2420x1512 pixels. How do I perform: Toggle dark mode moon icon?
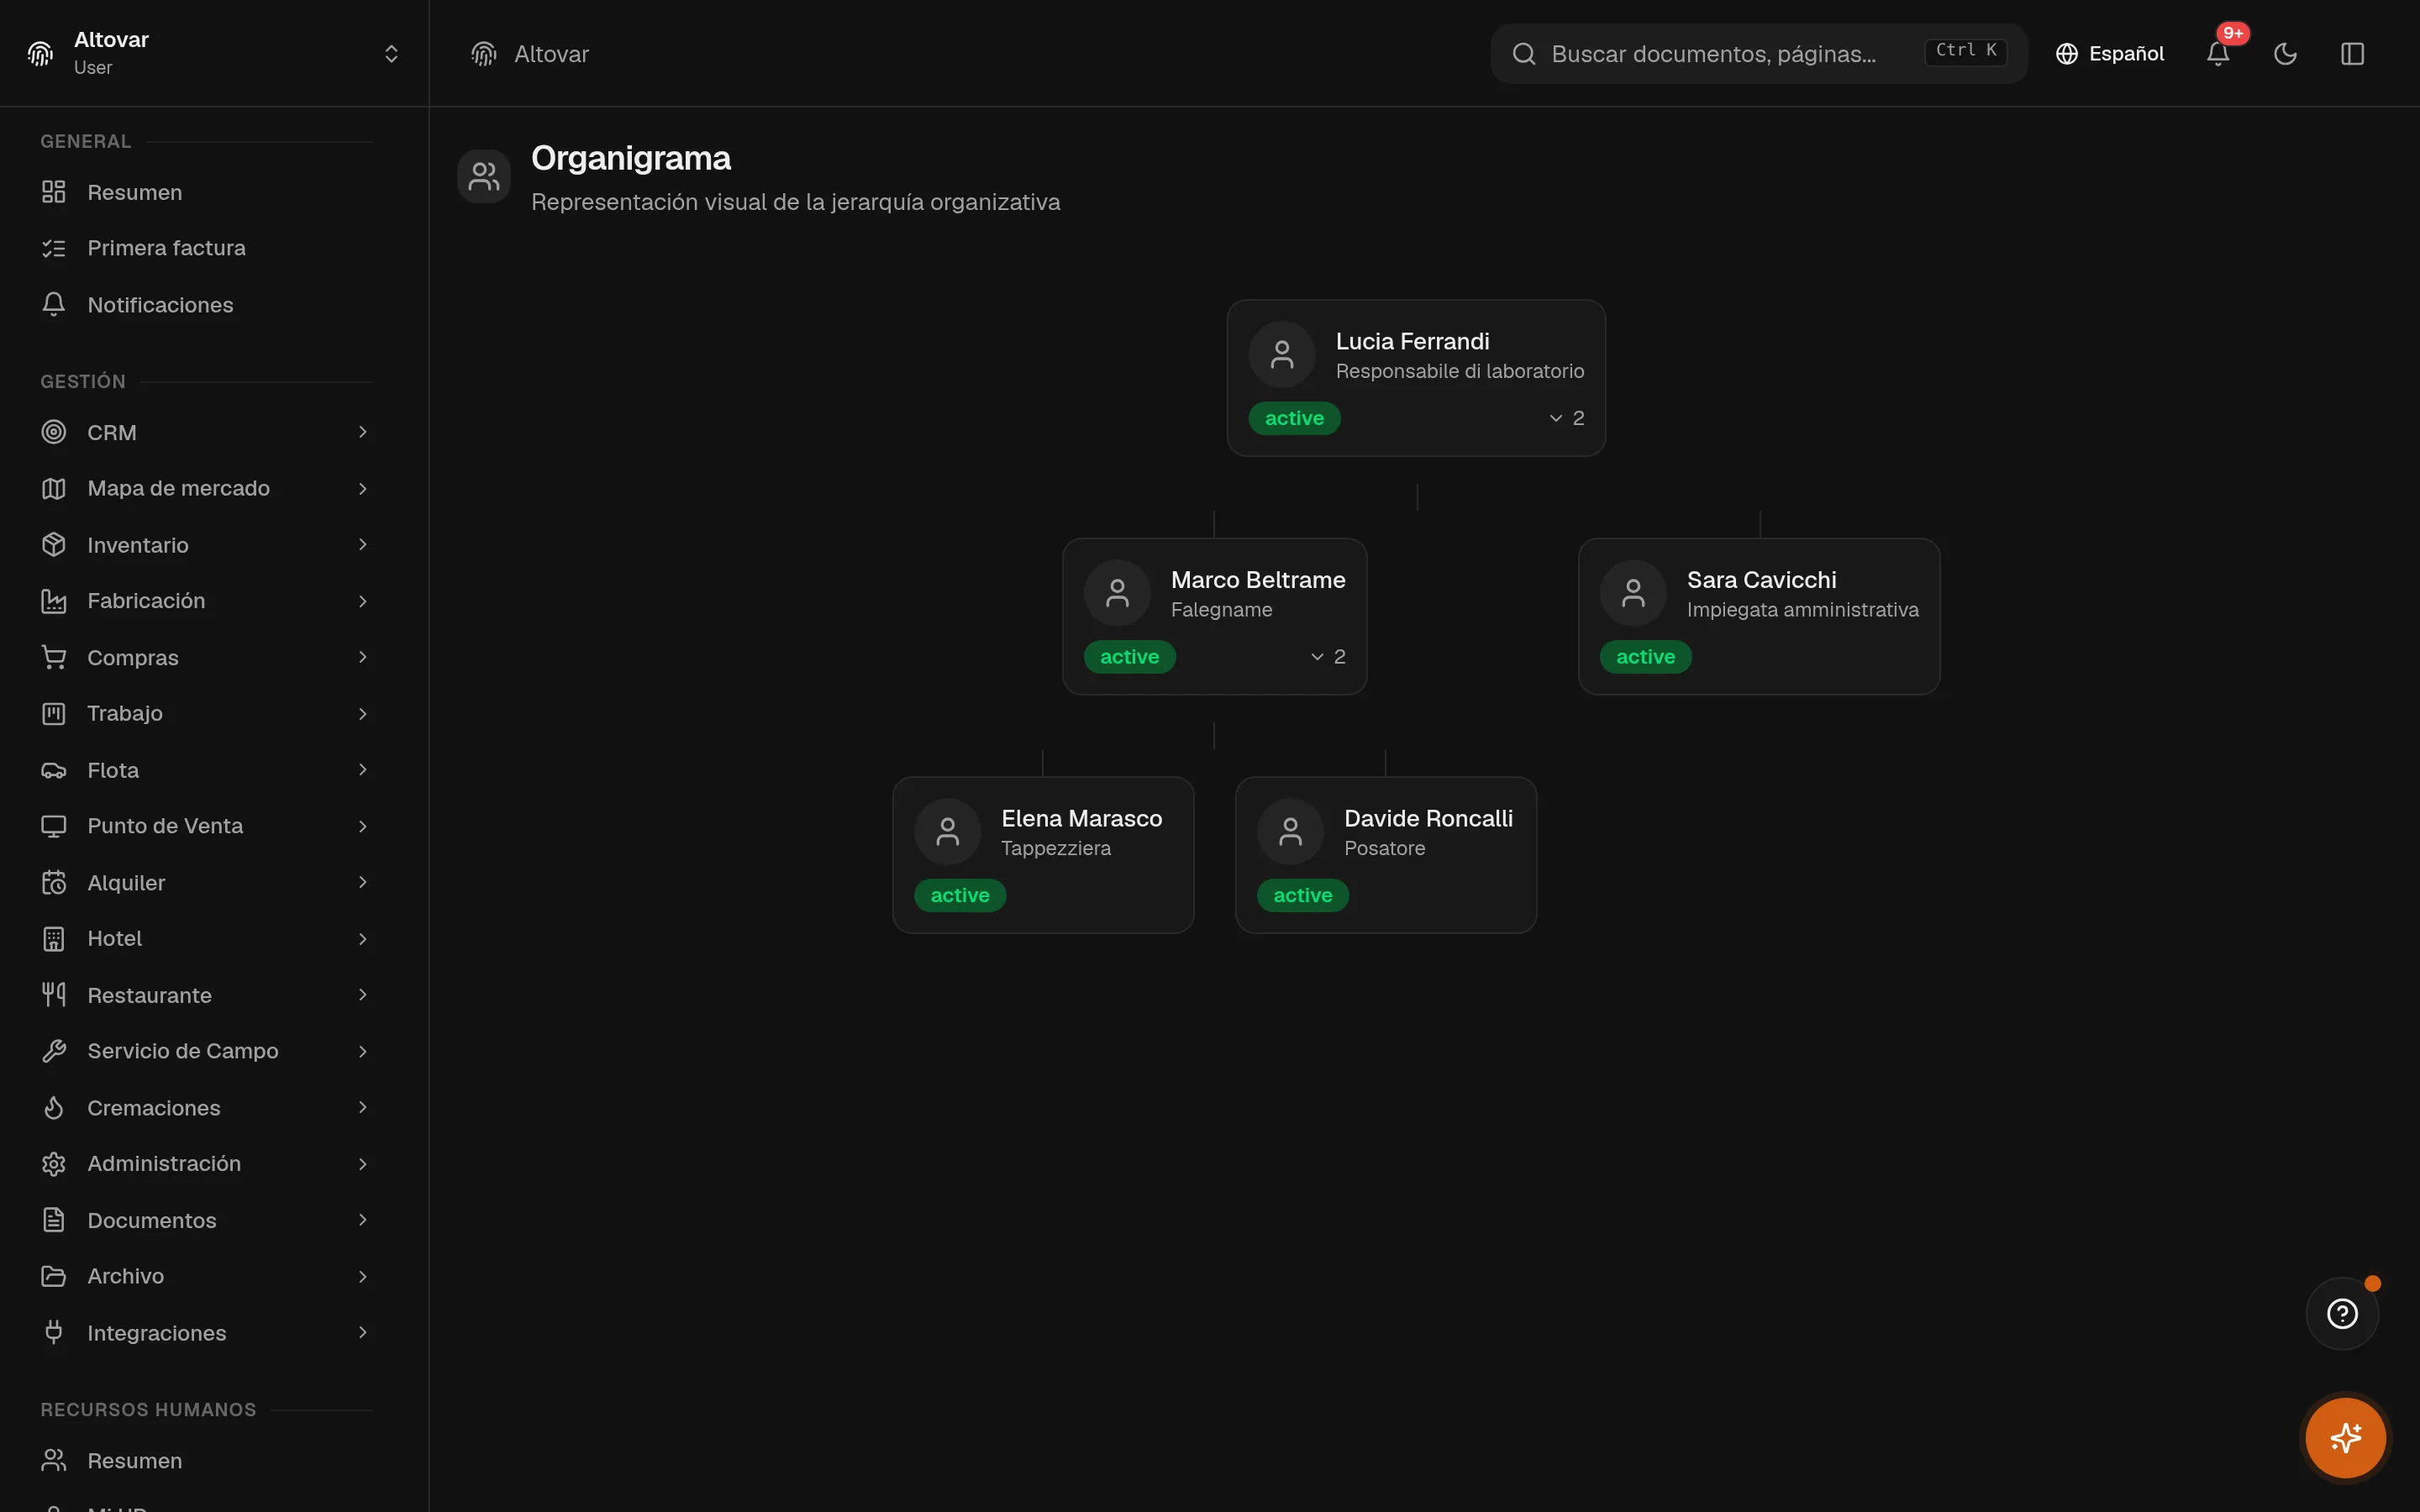click(2285, 54)
